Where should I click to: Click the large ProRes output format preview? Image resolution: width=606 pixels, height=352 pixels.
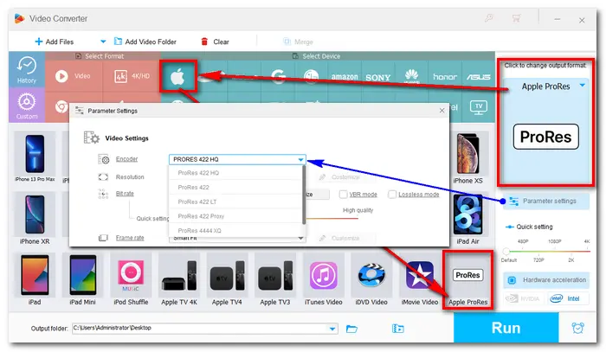pos(545,137)
